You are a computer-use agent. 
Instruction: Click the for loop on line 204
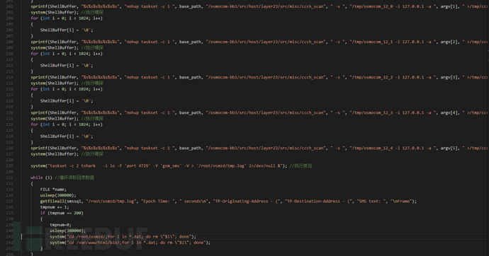coord(67,18)
